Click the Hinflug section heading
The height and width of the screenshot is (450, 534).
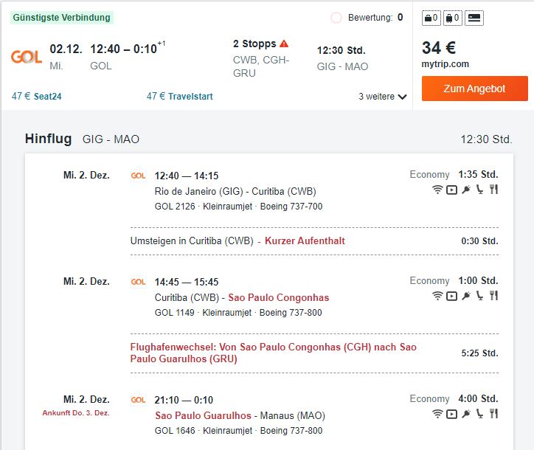point(49,139)
